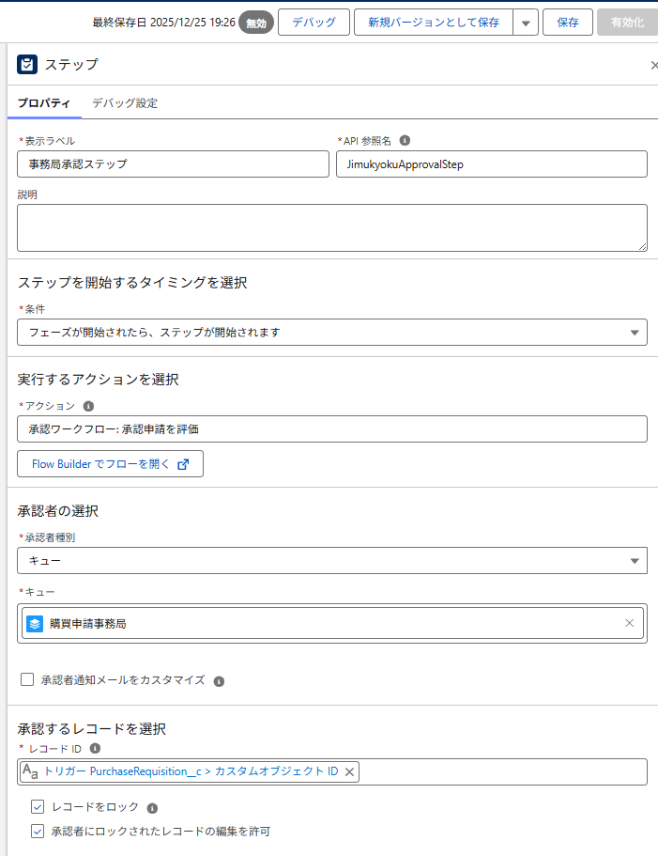Switch to the デバッグ設定 tab
658x856 pixels.
point(125,103)
